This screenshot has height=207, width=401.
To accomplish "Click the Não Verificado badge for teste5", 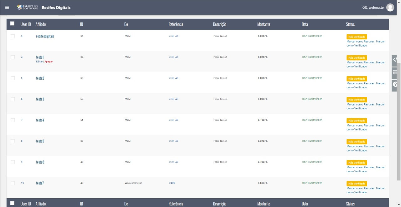I will click(x=357, y=141).
